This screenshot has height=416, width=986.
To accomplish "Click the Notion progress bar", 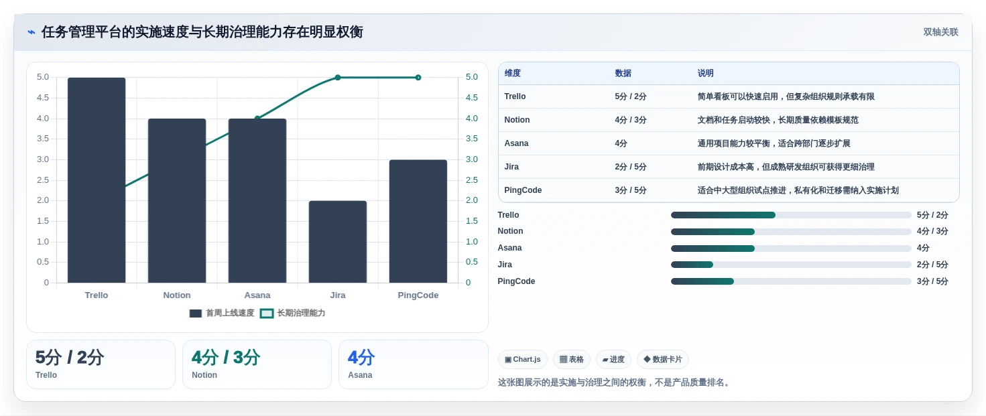I will coord(791,232).
